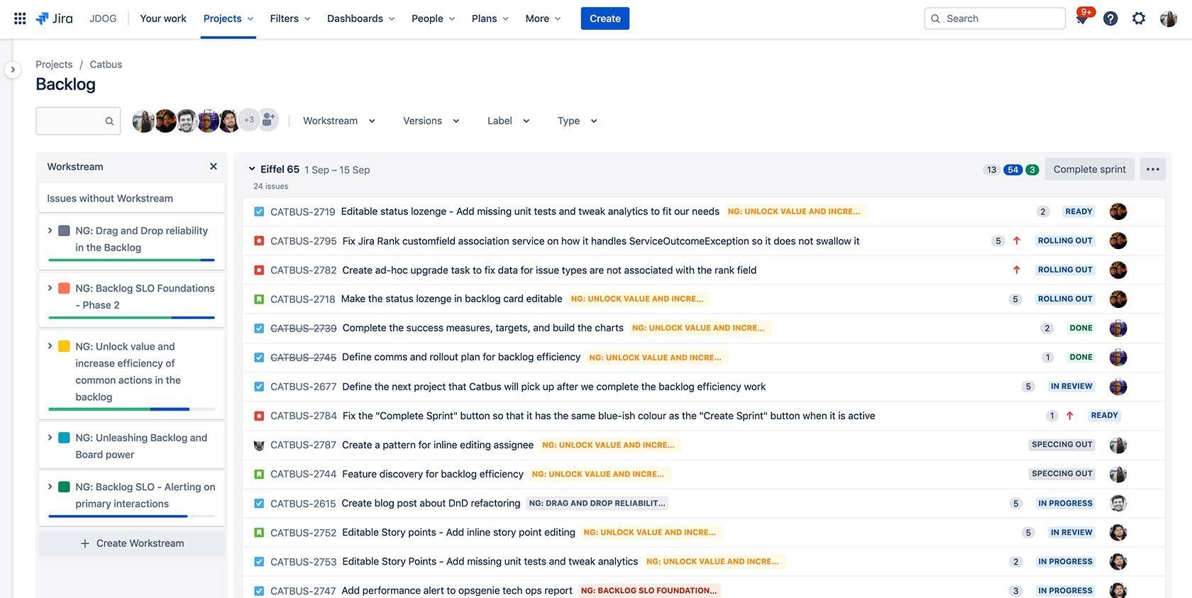Open the help question mark icon
The image size is (1192, 598).
coord(1110,18)
